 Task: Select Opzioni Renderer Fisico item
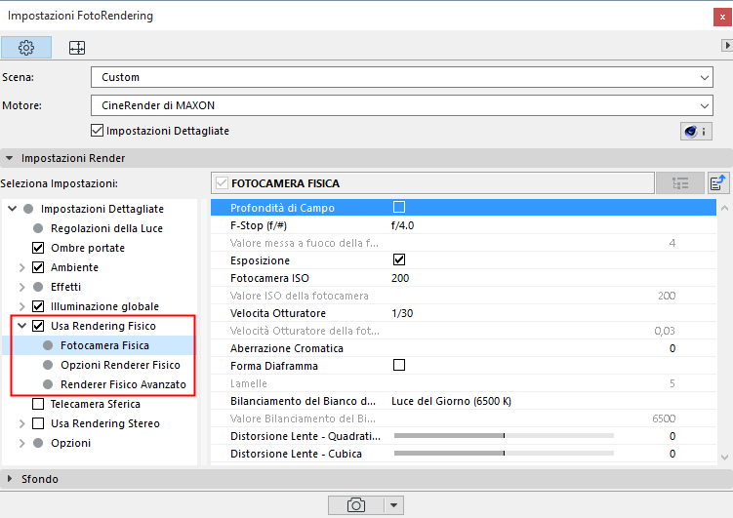[120, 365]
